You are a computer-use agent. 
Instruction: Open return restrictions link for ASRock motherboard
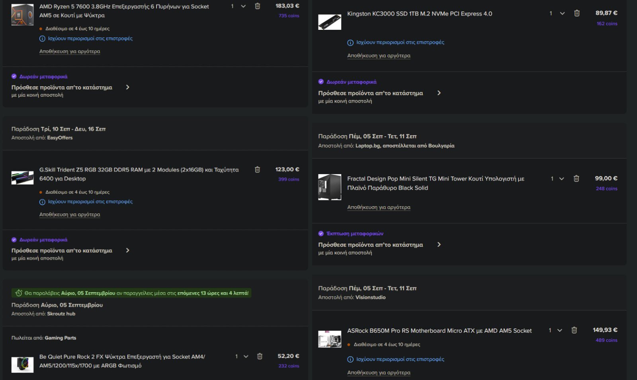click(400, 359)
